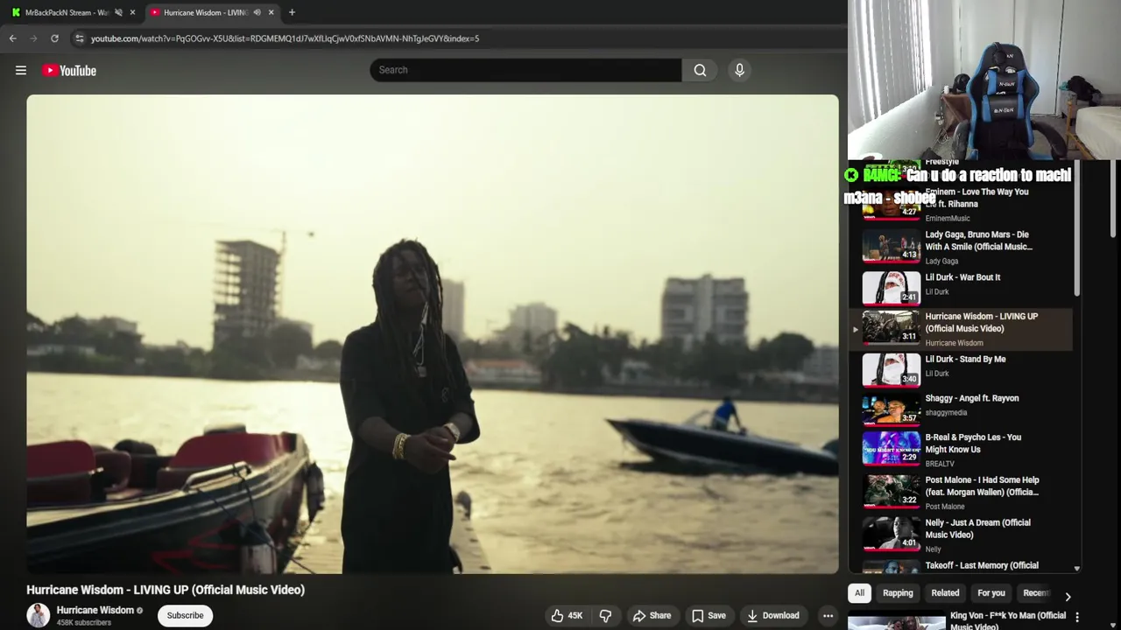Viewport: 1121px width, 630px height.
Task: Activate voice search microphone
Action: point(739,70)
